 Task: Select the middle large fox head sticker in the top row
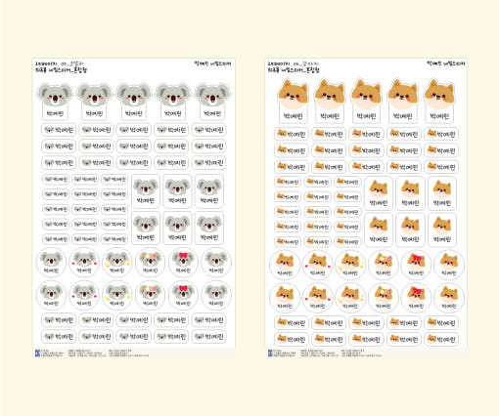pyautogui.click(x=366, y=101)
